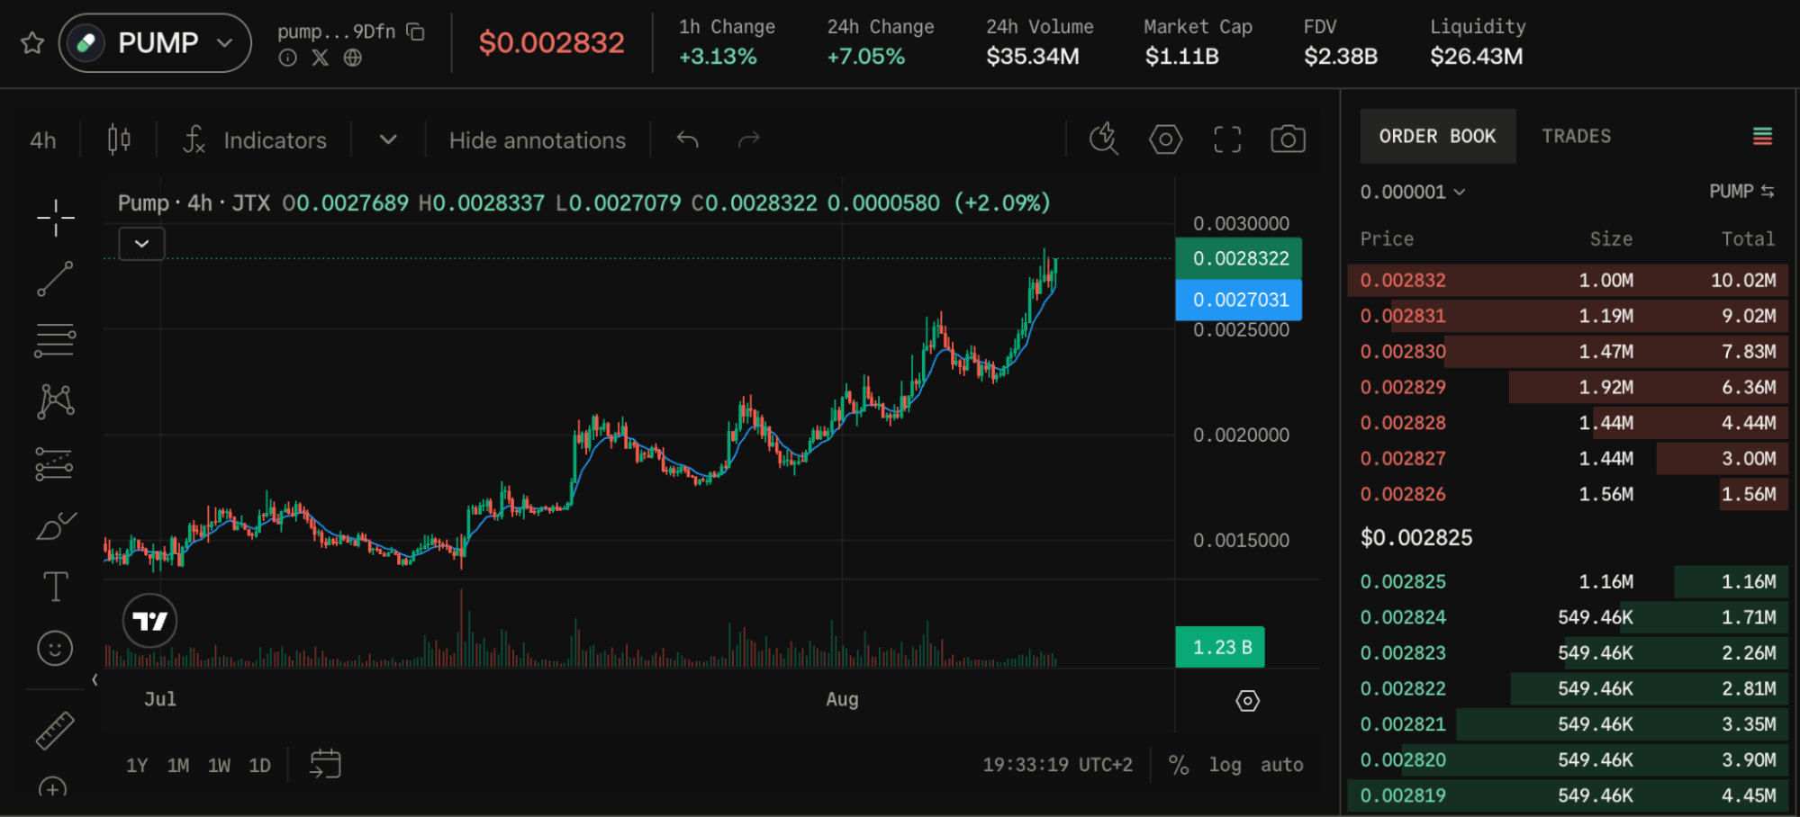Redo the chart action
Image resolution: width=1800 pixels, height=817 pixels.
[749, 139]
